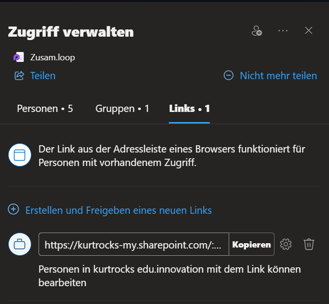The height and width of the screenshot is (304, 329).
Task: Click the Teilen link text
Action: (43, 76)
